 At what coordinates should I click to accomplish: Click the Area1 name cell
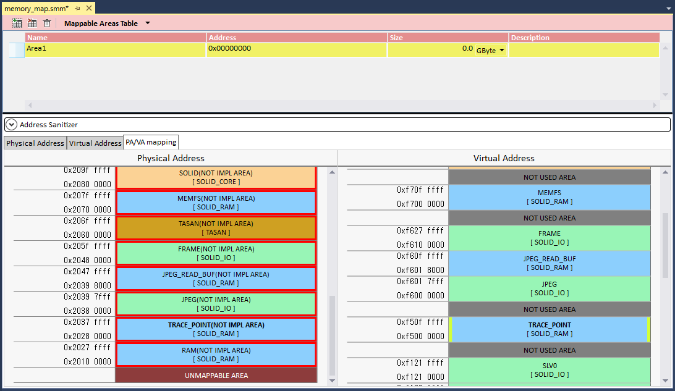click(115, 49)
